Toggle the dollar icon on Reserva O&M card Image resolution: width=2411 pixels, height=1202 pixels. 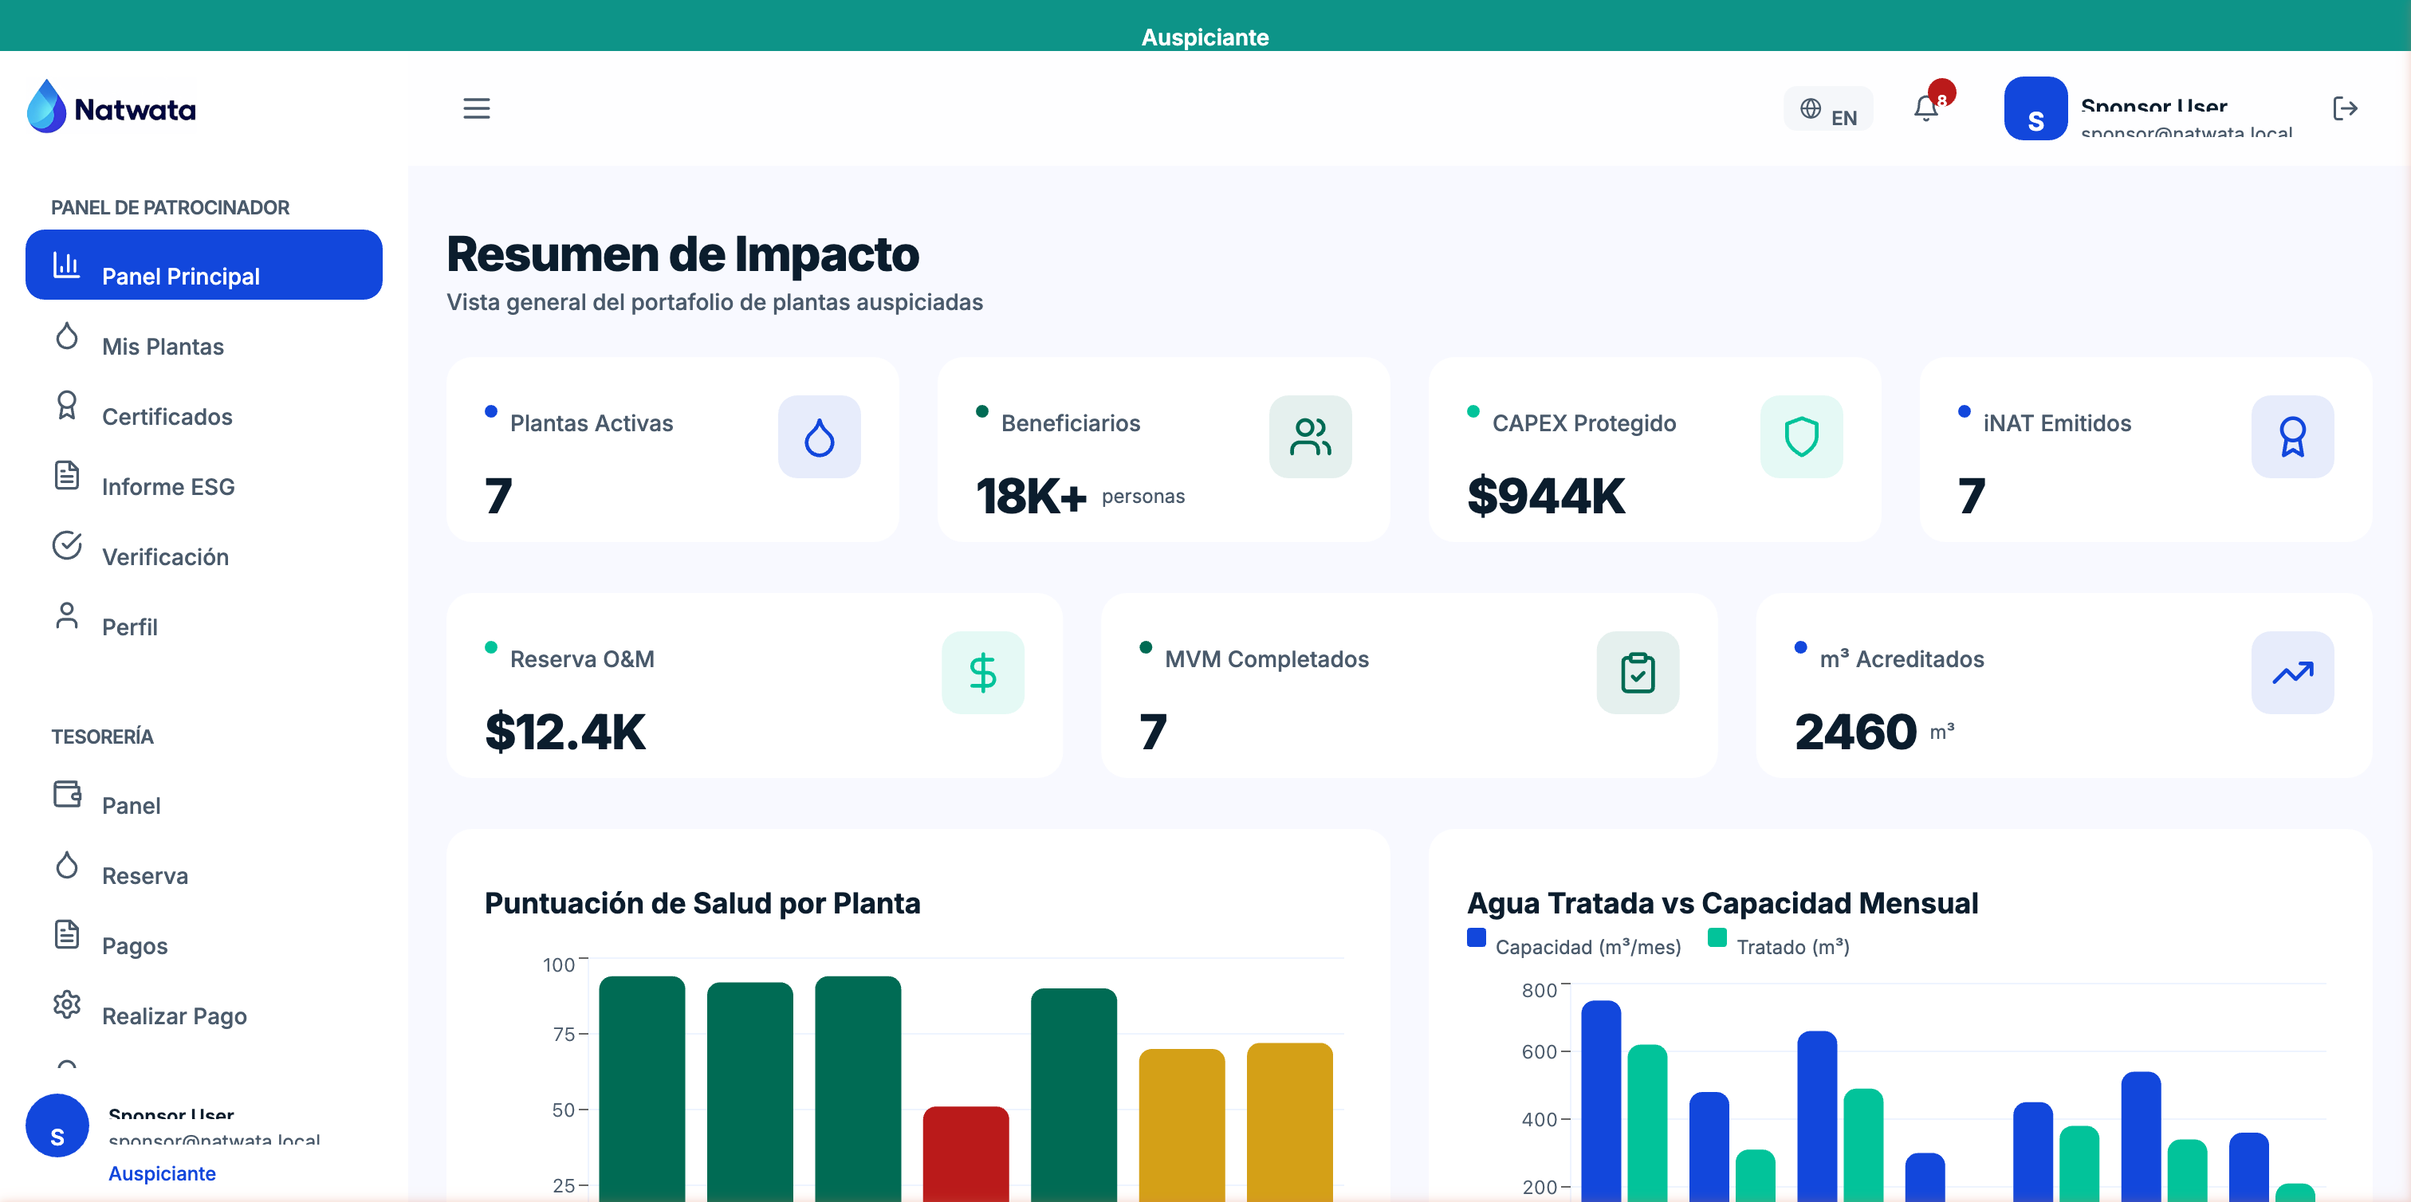(x=983, y=672)
